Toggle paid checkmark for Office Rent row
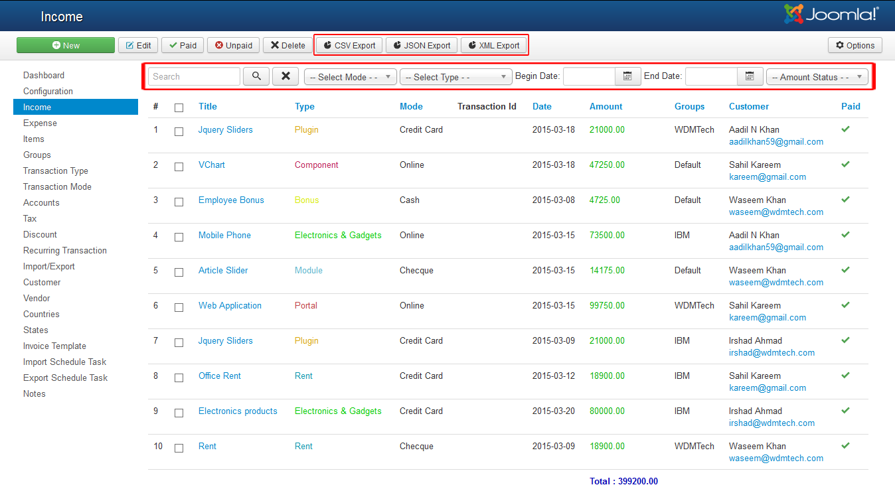895x491 pixels. (845, 375)
